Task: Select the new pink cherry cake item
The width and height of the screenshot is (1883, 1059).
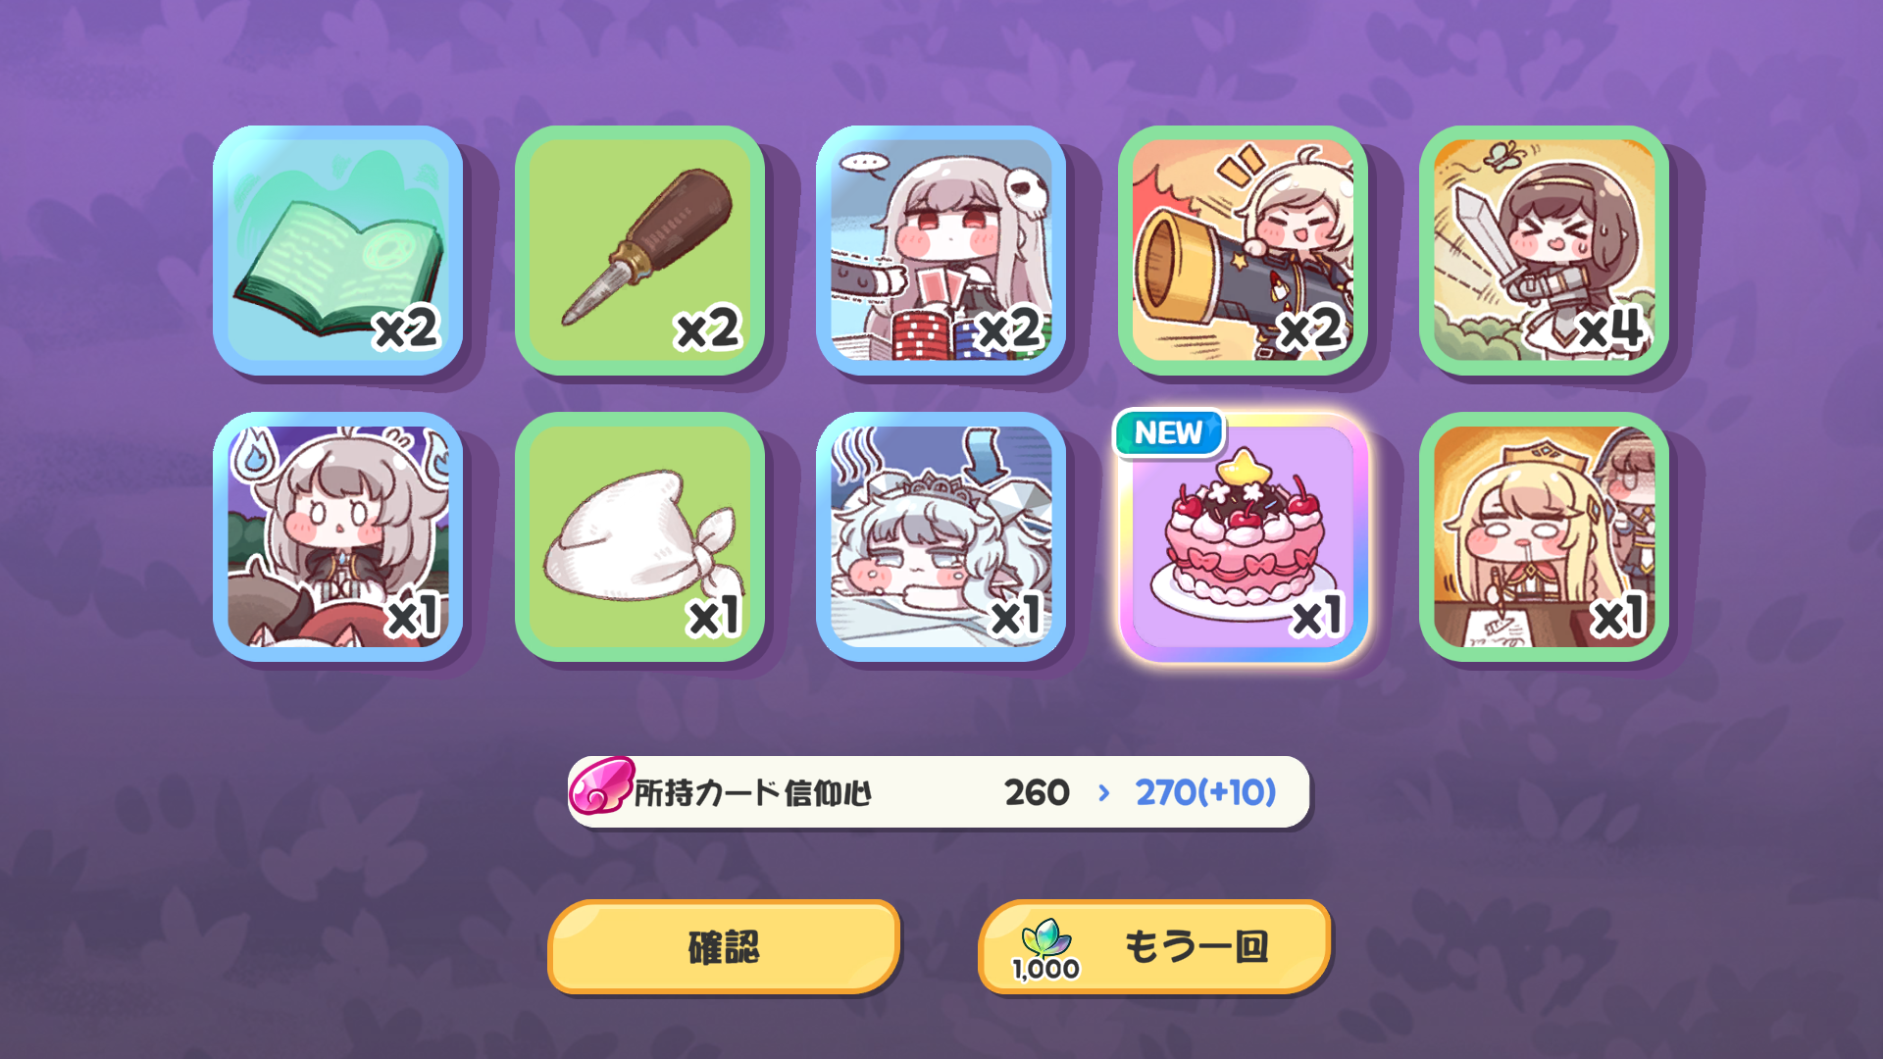Action: point(1243,536)
